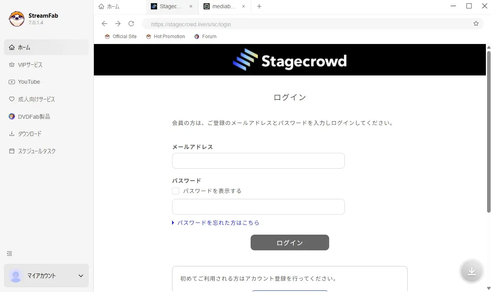
Task: Close the mediab... tab
Action: 244,7
